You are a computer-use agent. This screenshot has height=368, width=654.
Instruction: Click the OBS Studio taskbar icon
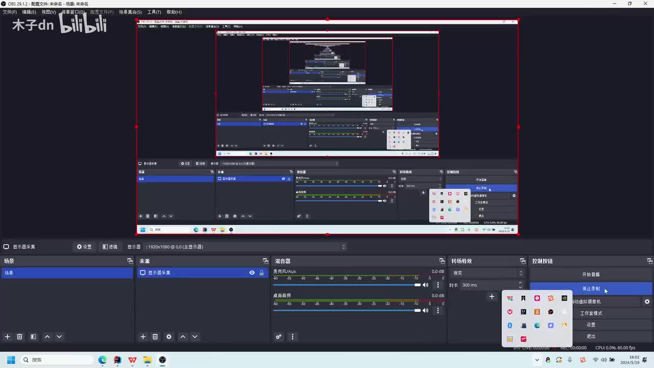[162, 360]
